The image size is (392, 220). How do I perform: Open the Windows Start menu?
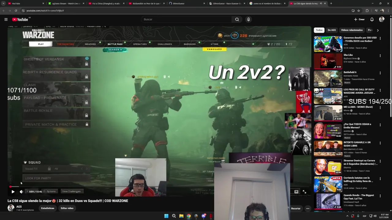coord(166,216)
